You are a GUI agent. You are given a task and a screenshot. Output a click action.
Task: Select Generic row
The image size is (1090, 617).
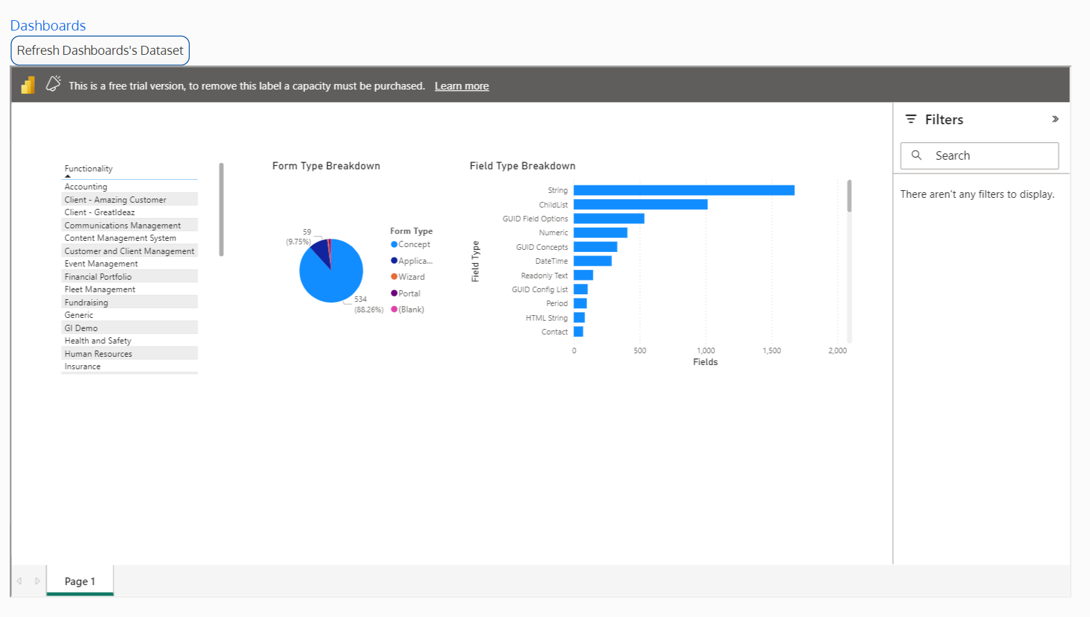pos(130,315)
